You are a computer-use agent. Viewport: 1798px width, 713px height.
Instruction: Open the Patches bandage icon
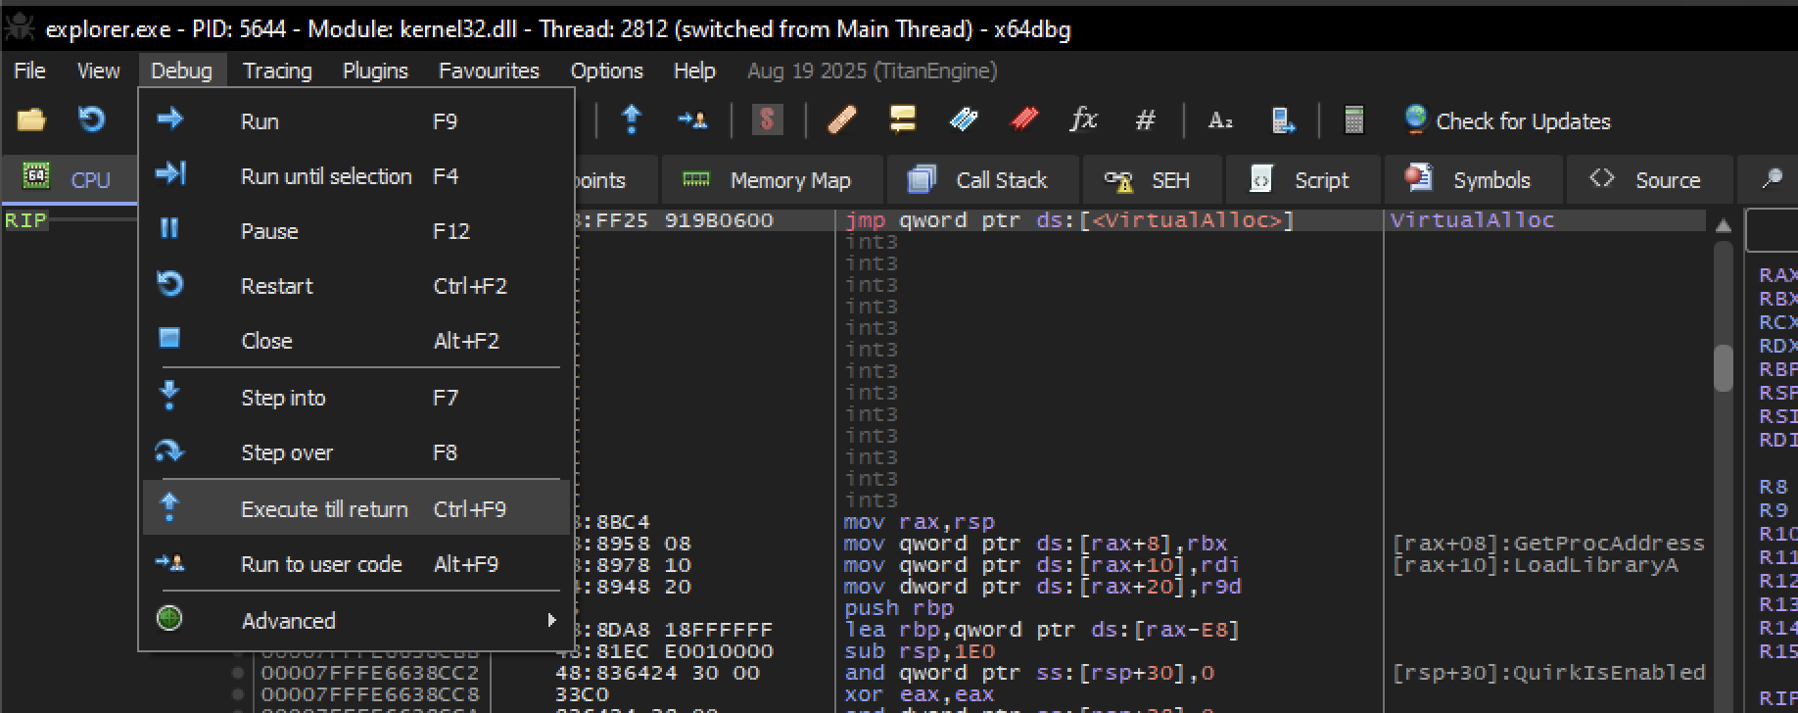(842, 120)
